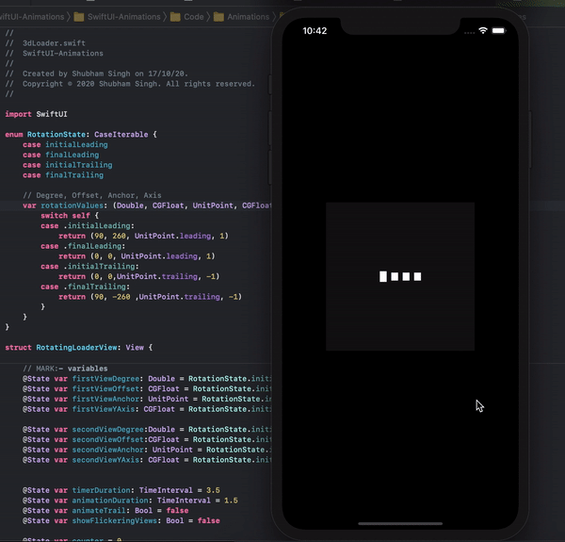Click the 10:42 time in simulator
This screenshot has height=542, width=565.
315,31
